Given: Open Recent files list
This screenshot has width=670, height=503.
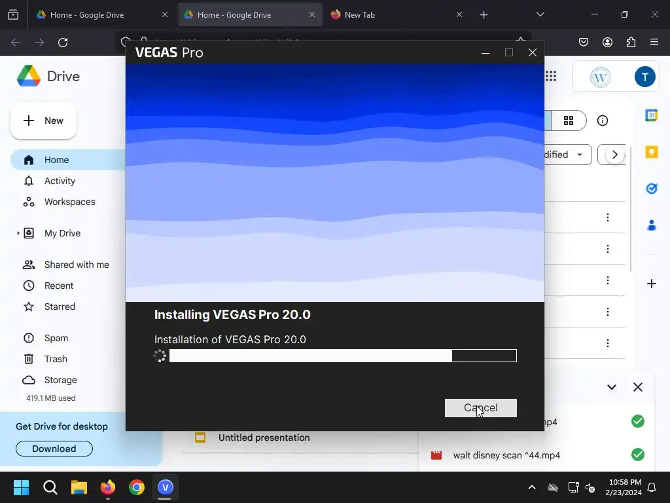Looking at the screenshot, I should (x=58, y=286).
